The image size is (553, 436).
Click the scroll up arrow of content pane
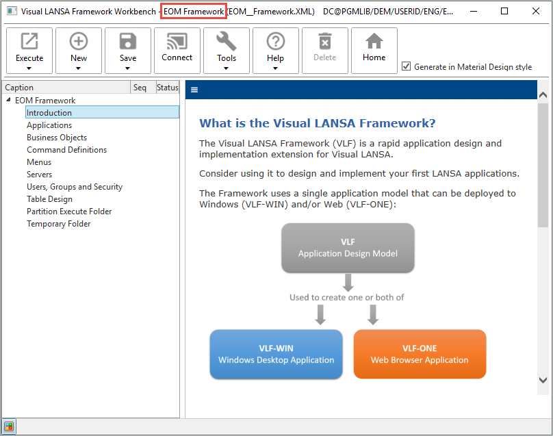click(x=543, y=94)
